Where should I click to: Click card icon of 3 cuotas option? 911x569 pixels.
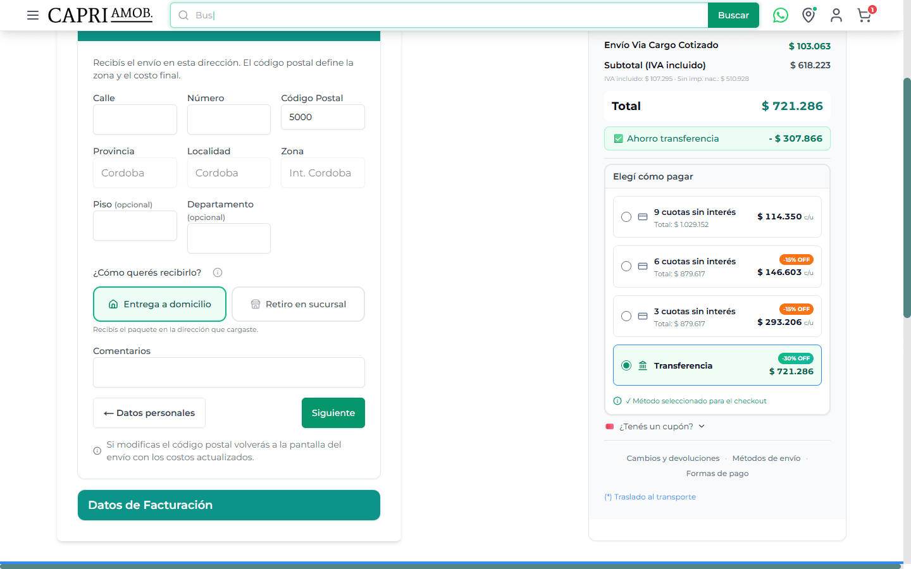pyautogui.click(x=643, y=316)
